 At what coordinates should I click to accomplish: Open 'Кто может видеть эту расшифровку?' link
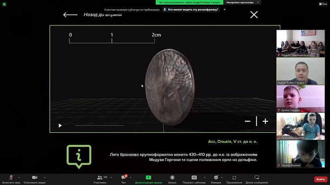click(x=191, y=9)
